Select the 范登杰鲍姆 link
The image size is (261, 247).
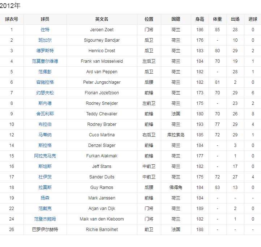pyautogui.click(x=45, y=219)
